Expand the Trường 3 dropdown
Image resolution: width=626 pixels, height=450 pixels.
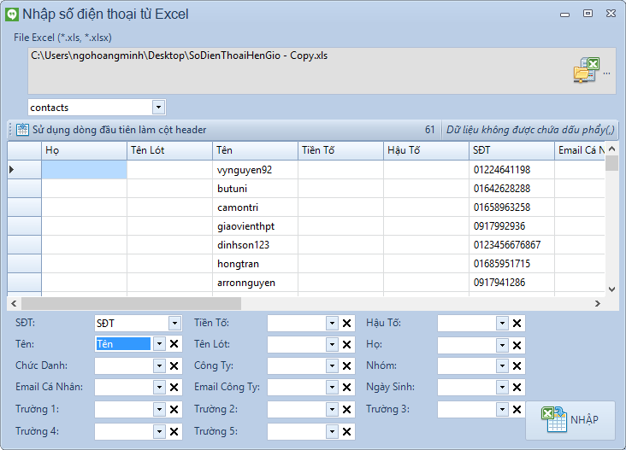coord(502,409)
